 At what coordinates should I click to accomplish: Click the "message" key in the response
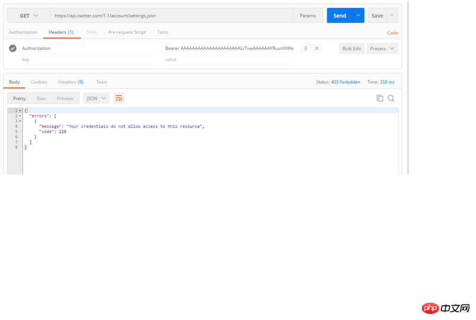[x=51, y=126]
